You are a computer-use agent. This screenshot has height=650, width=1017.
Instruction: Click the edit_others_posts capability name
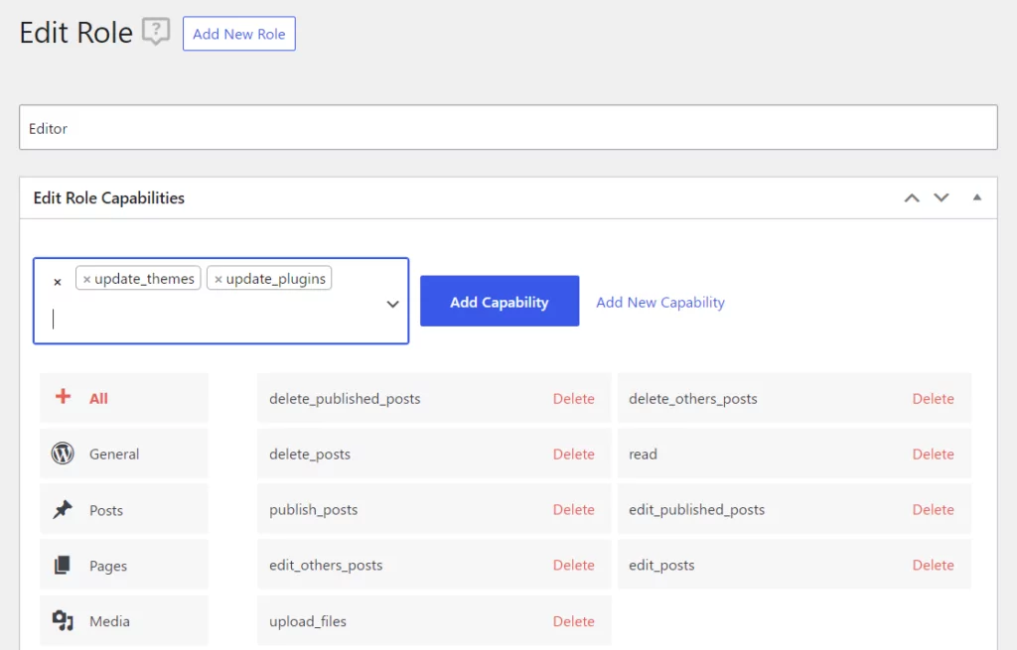coord(326,565)
